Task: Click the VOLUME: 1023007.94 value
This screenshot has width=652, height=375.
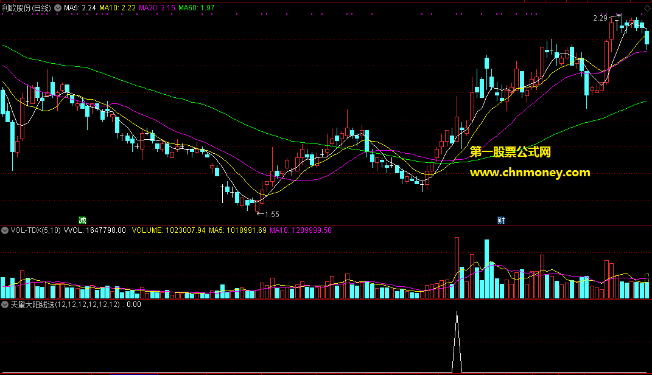Action: tap(169, 230)
